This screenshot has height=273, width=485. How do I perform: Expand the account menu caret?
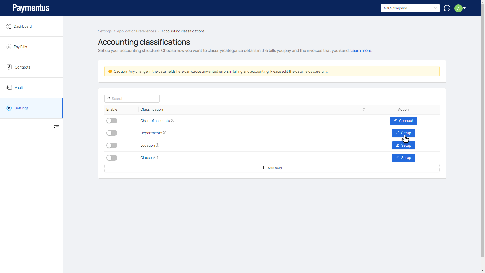coord(464,8)
